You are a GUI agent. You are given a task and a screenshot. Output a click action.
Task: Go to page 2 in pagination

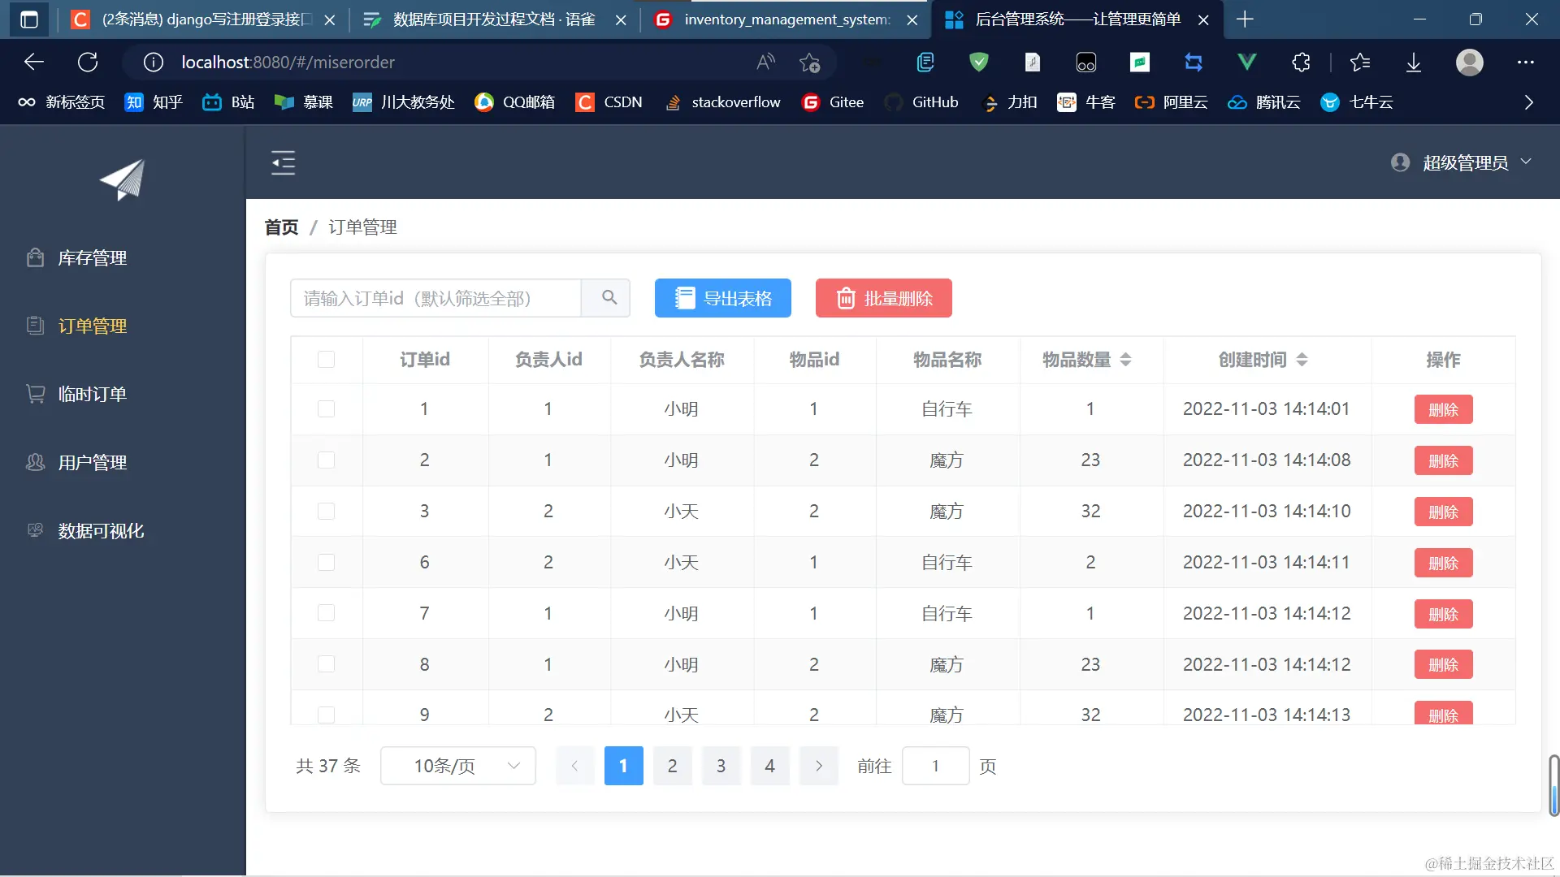[673, 766]
